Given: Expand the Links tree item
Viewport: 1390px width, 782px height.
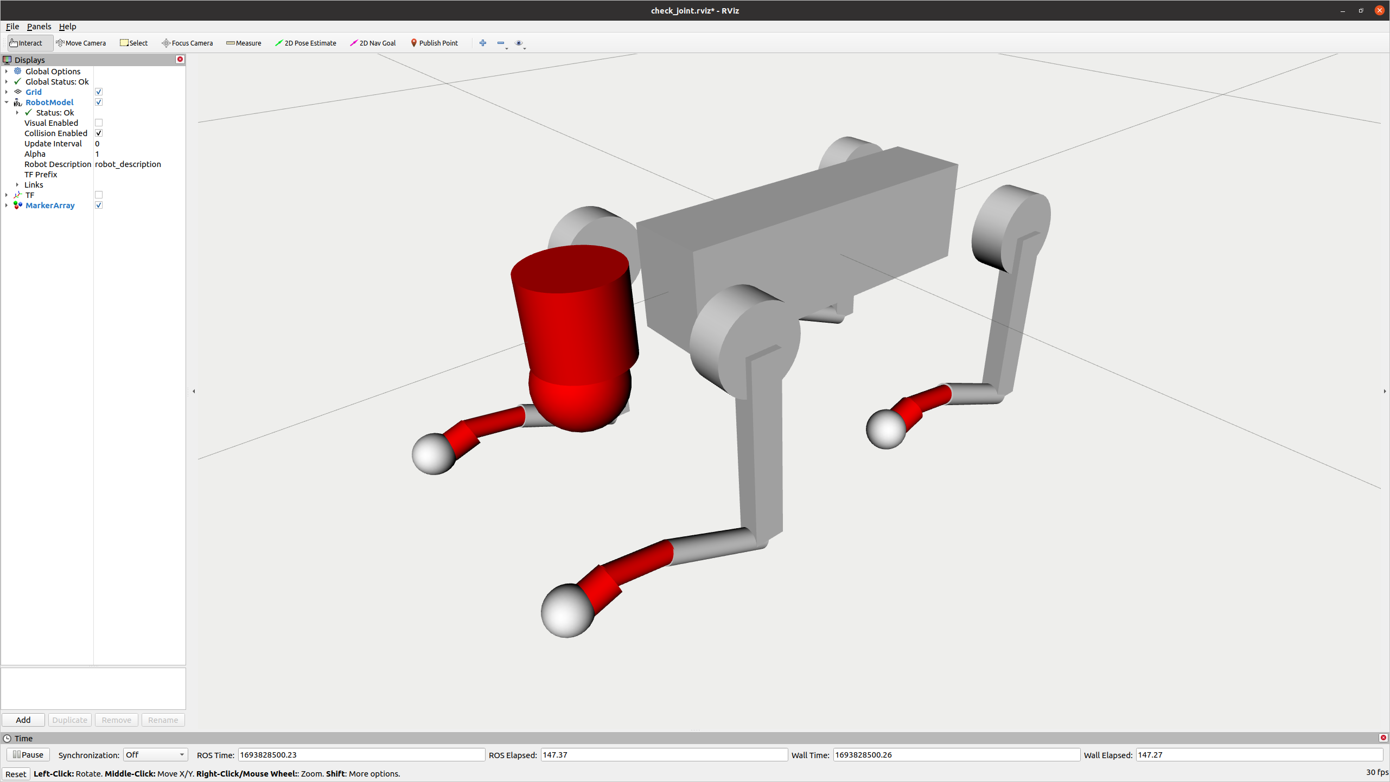Looking at the screenshot, I should click(x=17, y=185).
